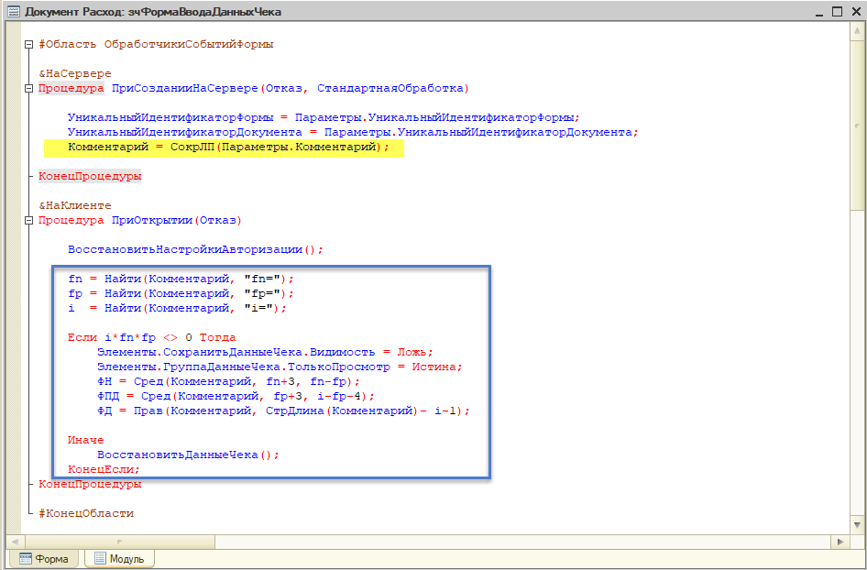This screenshot has height=570, width=867.
Task: Click the horizontal scrollbar right arrow
Action: click(840, 542)
